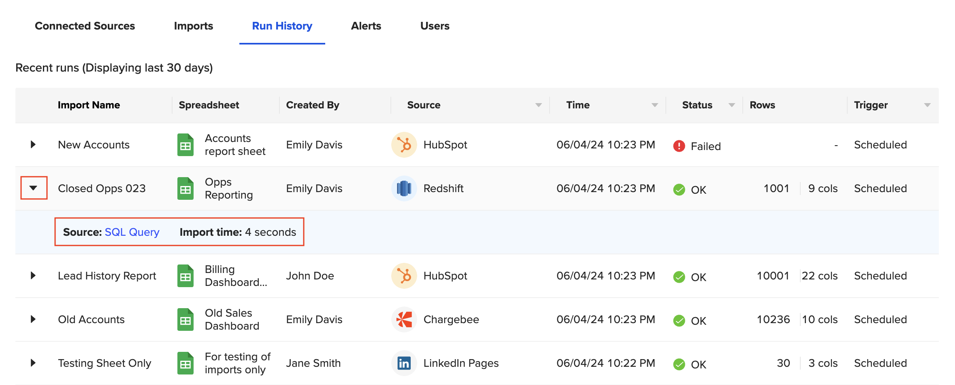The height and width of the screenshot is (385, 955).
Task: Open the Users tab
Action: tap(435, 26)
